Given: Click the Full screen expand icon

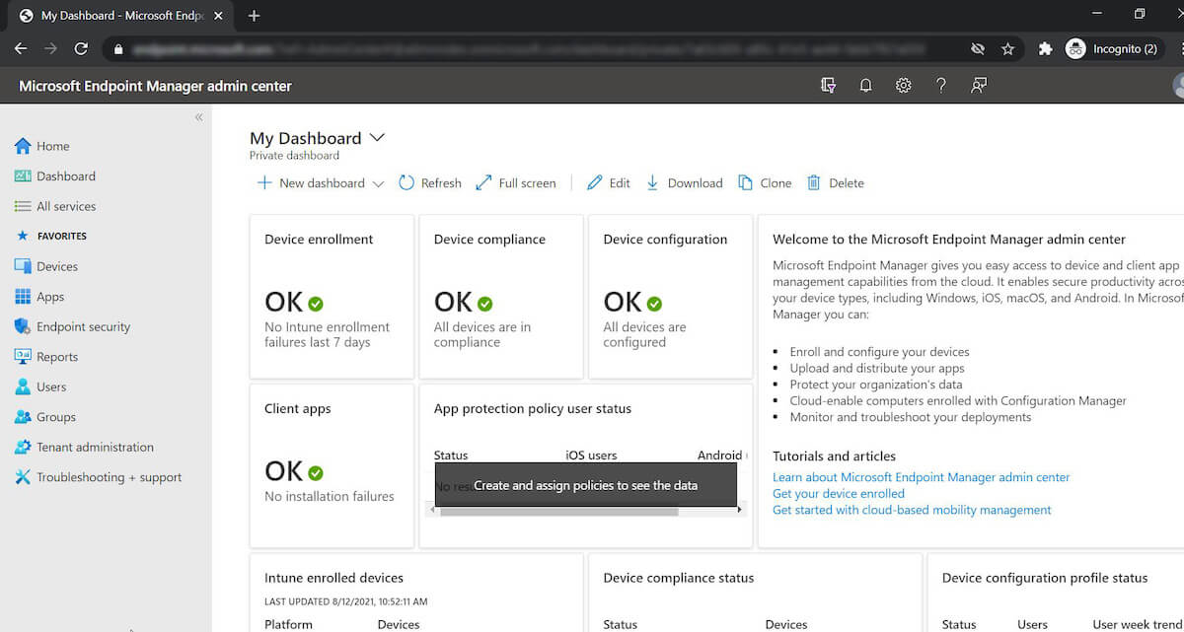Looking at the screenshot, I should point(483,182).
